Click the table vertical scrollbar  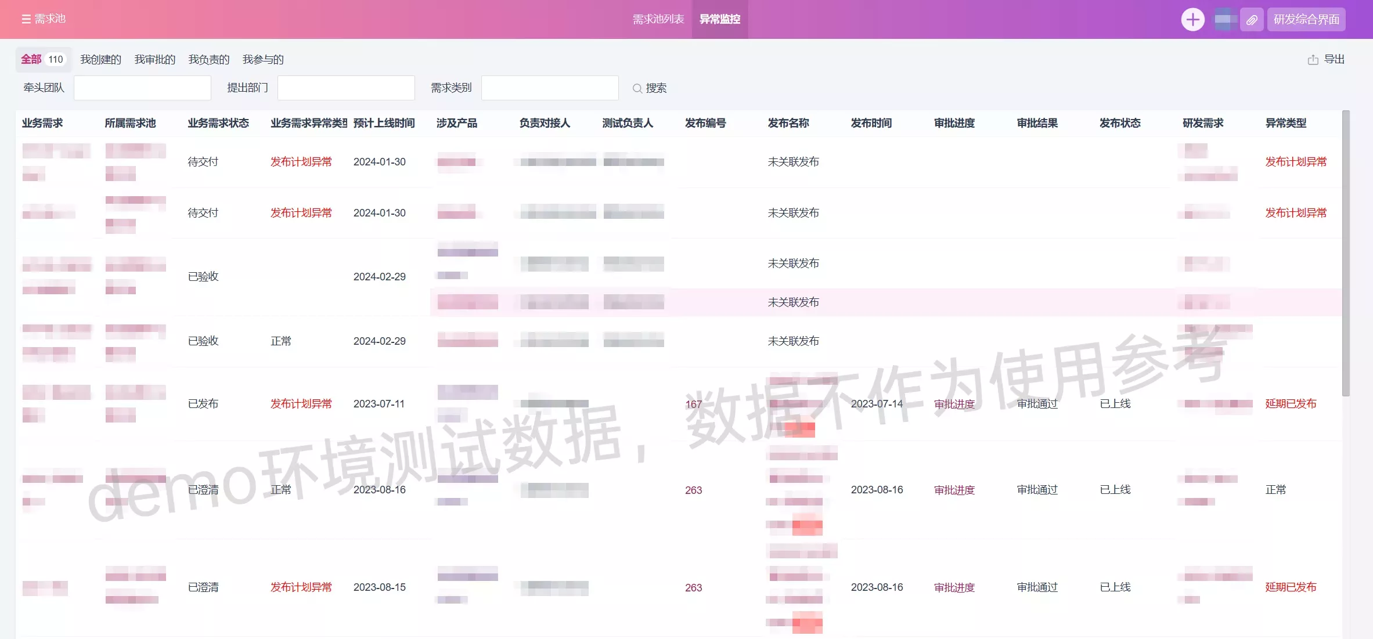(1346, 254)
